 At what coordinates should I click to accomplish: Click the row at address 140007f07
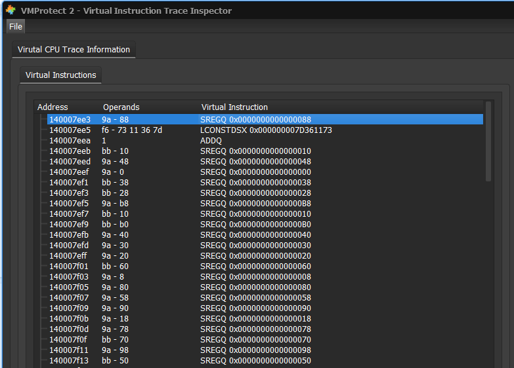[x=70, y=298]
